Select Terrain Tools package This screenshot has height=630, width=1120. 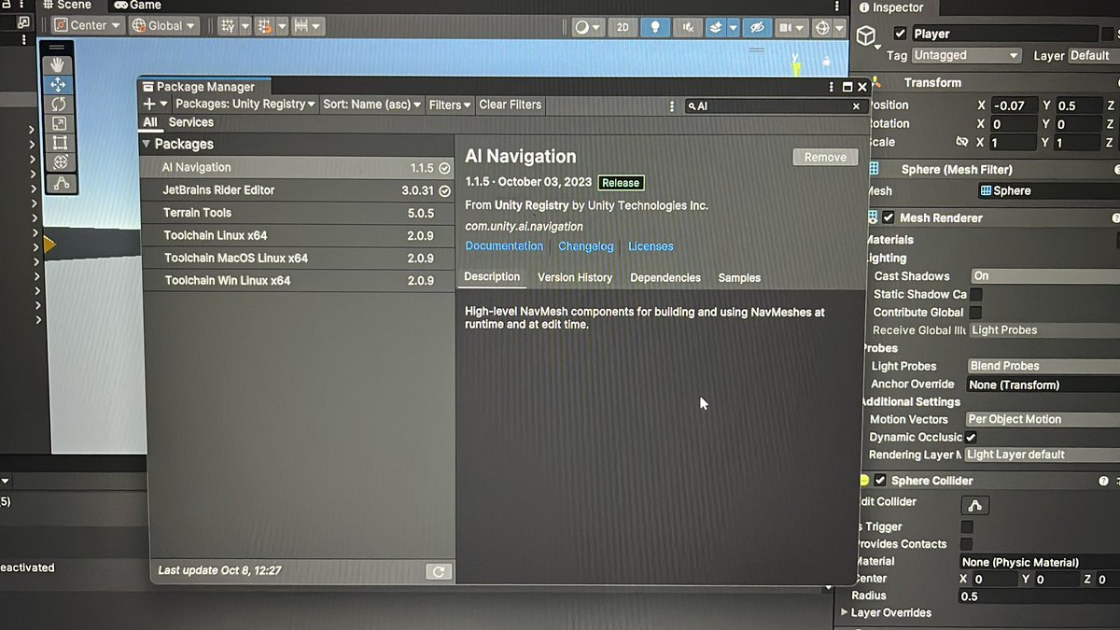click(297, 213)
